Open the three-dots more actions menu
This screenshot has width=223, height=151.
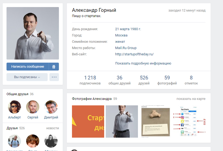(x=54, y=77)
